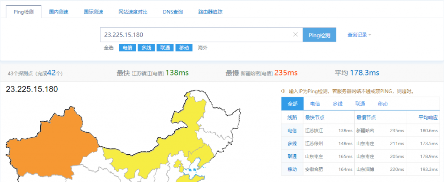Click the 新疆哈密 slowest node cell
The width and height of the screenshot is (444, 182).
pos(365,130)
